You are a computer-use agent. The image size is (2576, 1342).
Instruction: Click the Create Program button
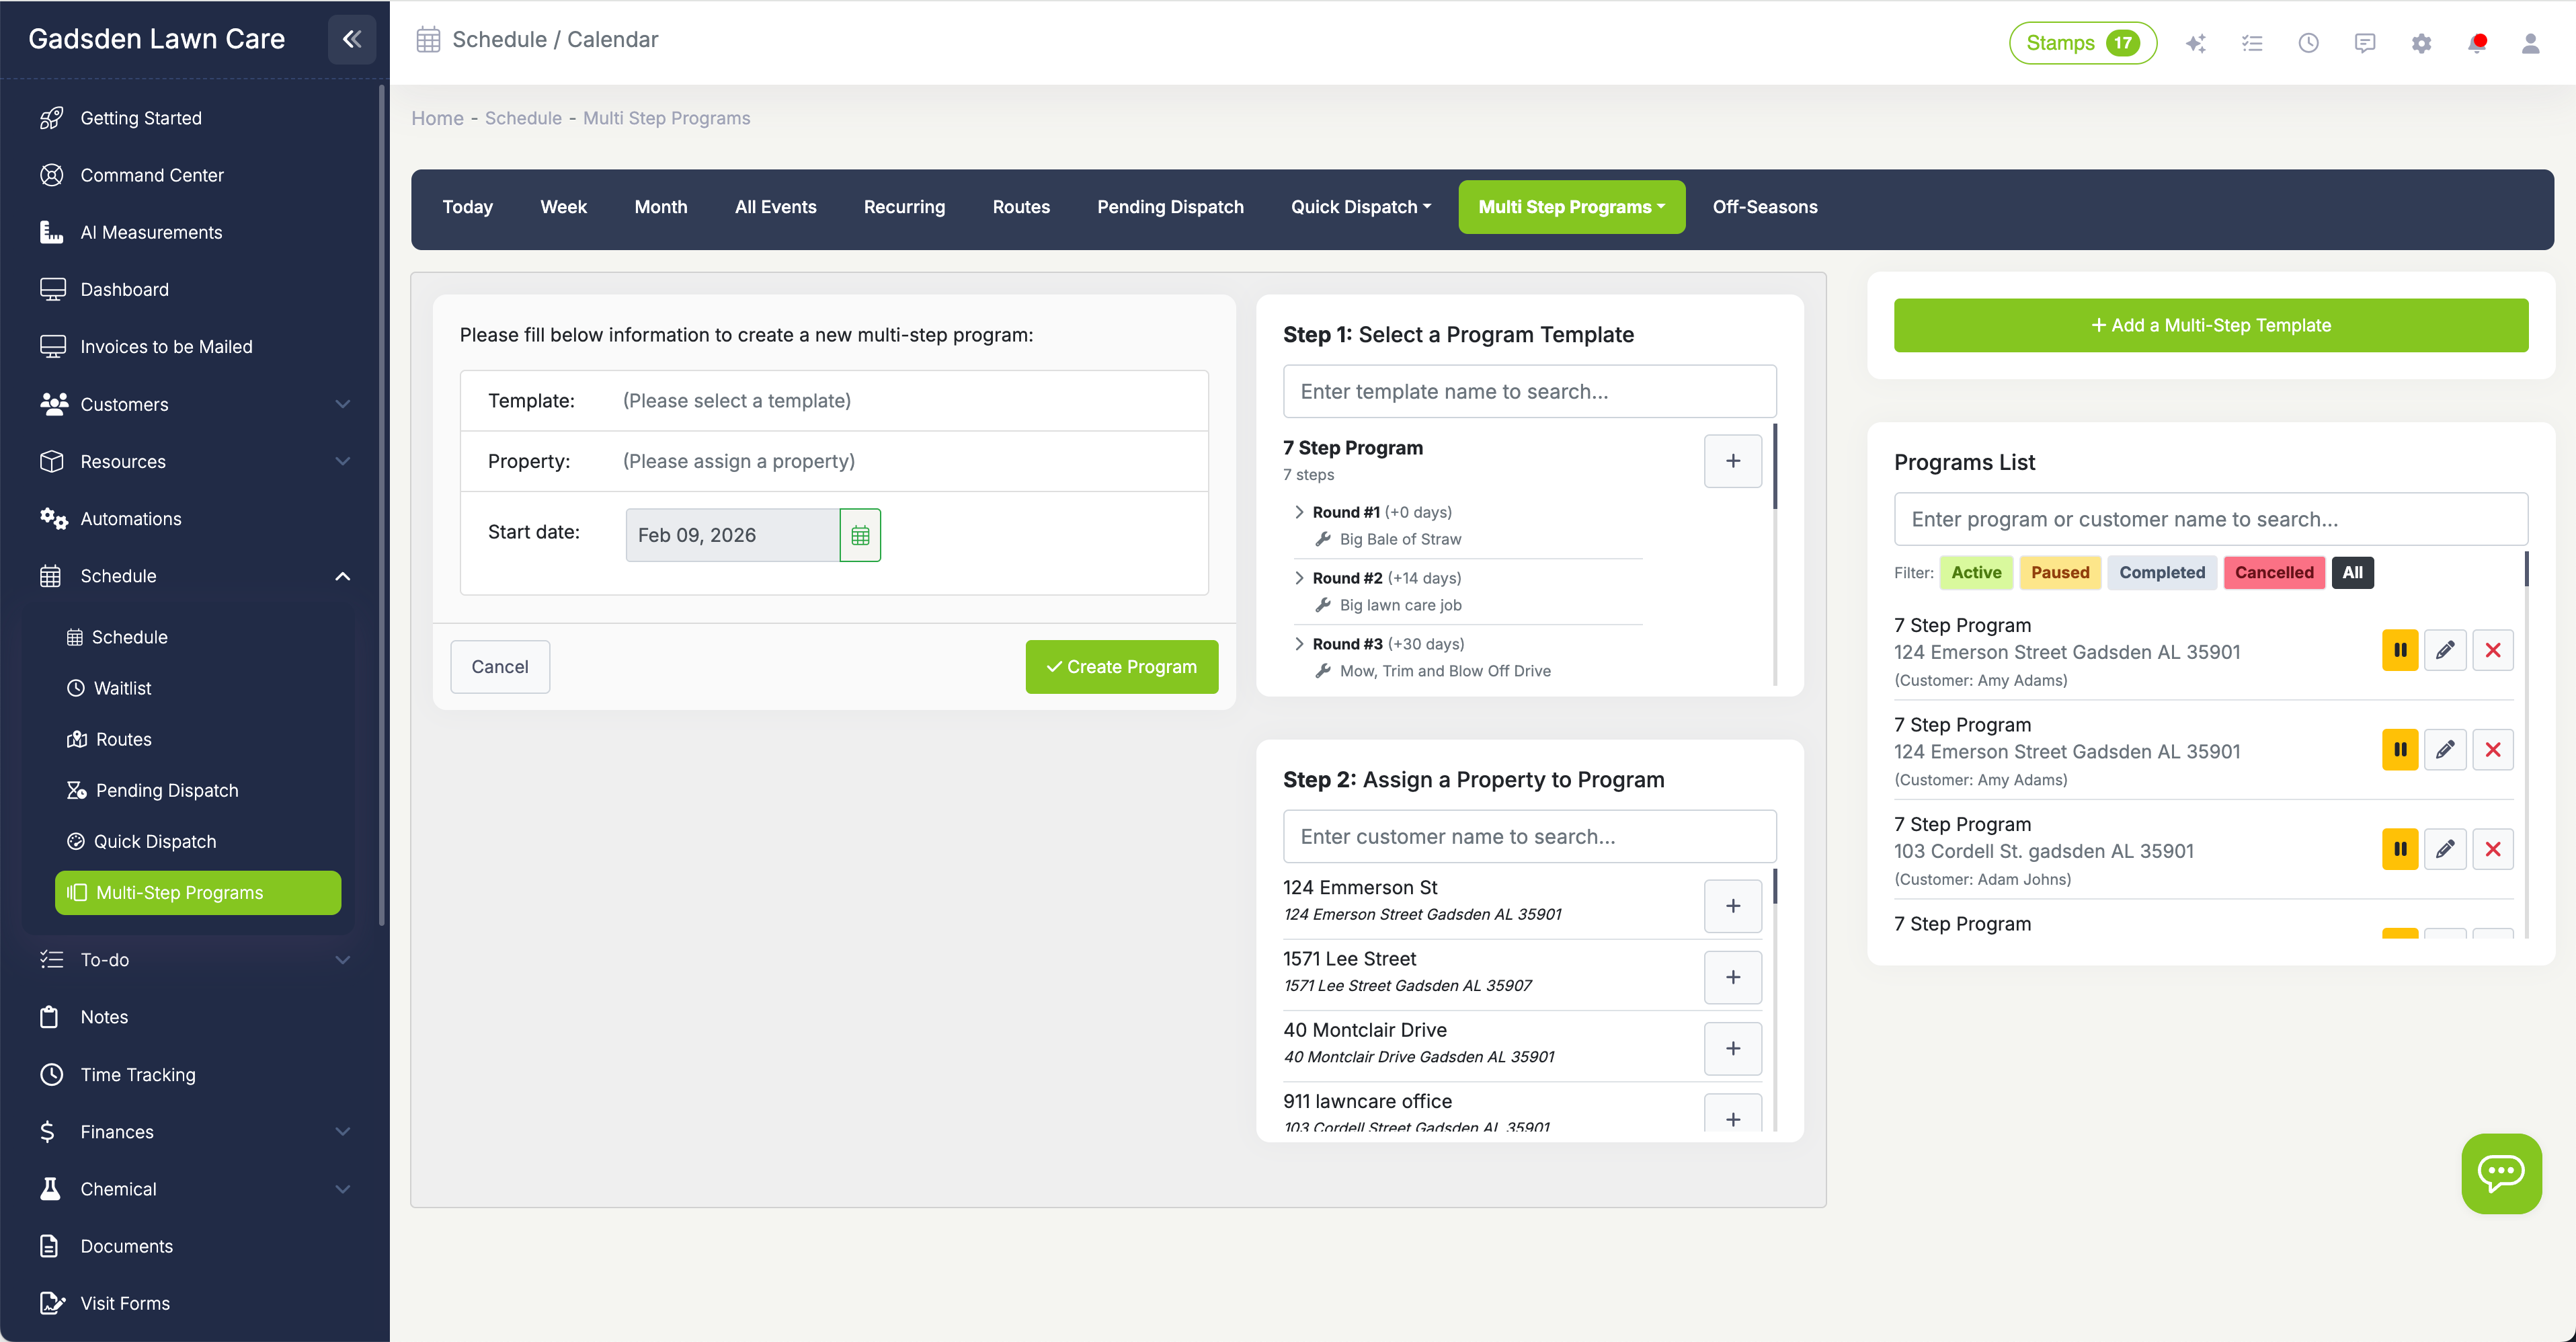pos(1121,666)
